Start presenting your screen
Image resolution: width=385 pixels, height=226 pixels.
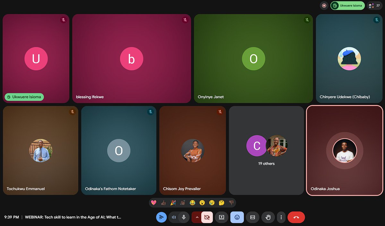221,217
